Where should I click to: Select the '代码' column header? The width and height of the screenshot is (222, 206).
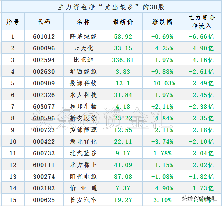coord(44,22)
